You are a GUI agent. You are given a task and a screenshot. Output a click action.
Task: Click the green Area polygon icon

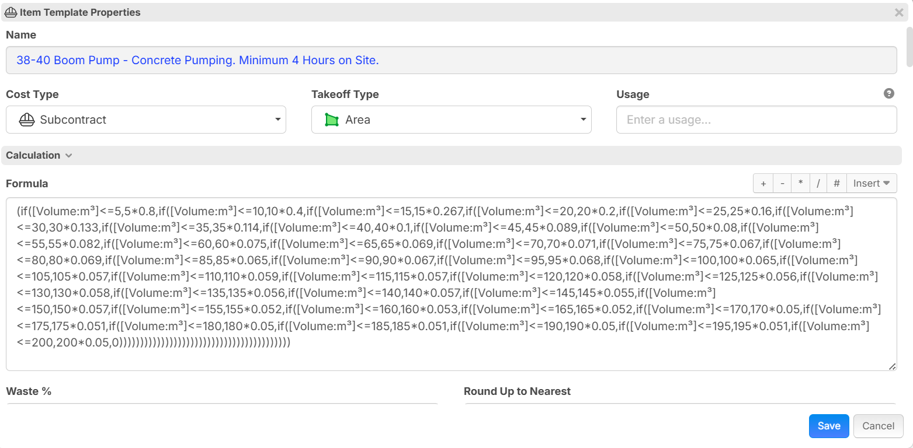tap(332, 120)
